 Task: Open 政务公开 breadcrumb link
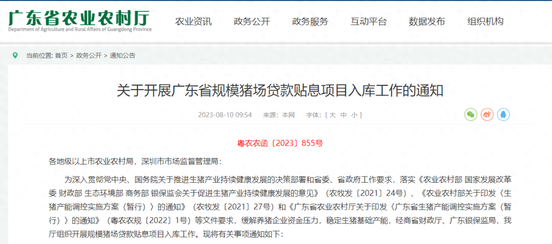point(89,55)
